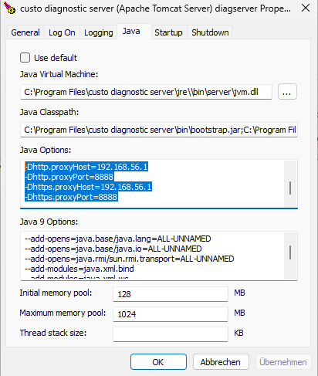
Task: Select the Java tab
Action: [x=131, y=32]
